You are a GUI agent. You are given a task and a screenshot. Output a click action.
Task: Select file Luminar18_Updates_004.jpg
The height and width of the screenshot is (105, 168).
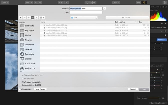tap(95, 28)
